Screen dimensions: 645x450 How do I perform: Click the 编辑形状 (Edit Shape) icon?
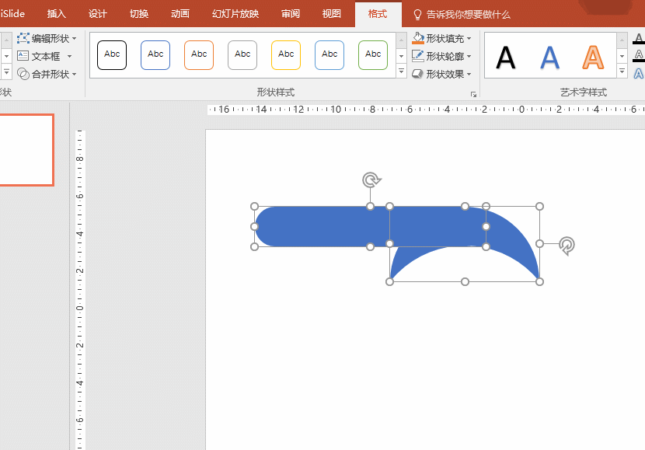(x=23, y=38)
